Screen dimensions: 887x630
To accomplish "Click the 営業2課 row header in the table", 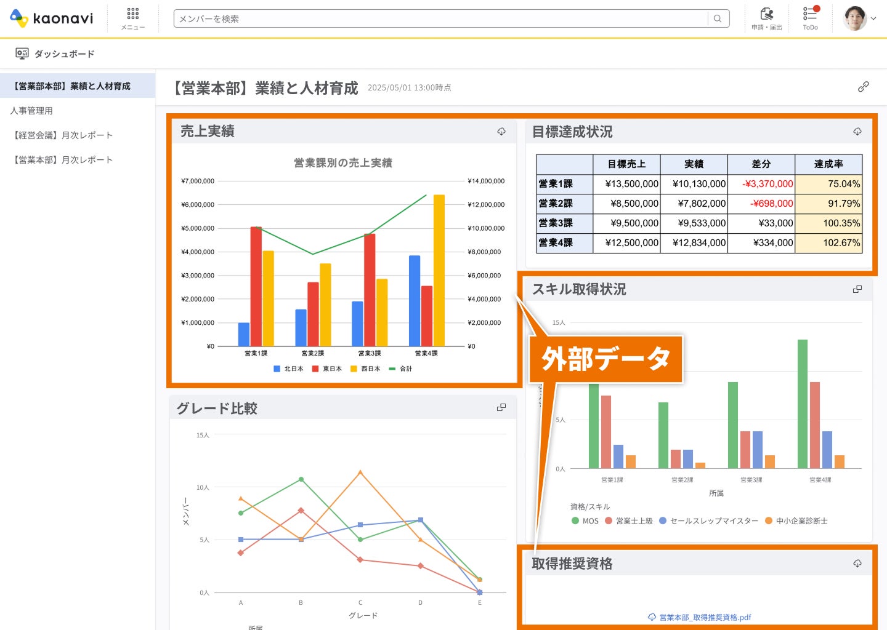I will click(564, 204).
